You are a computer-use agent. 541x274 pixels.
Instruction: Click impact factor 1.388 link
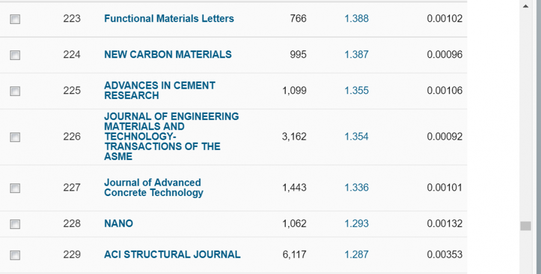click(x=356, y=19)
